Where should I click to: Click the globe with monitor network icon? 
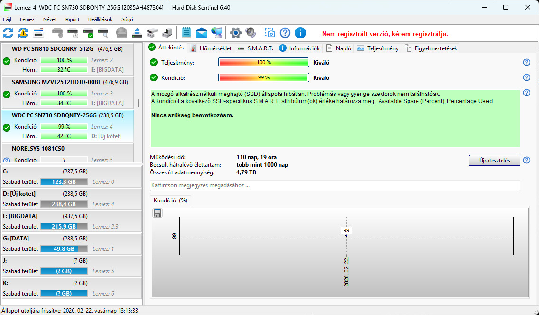pos(216,33)
